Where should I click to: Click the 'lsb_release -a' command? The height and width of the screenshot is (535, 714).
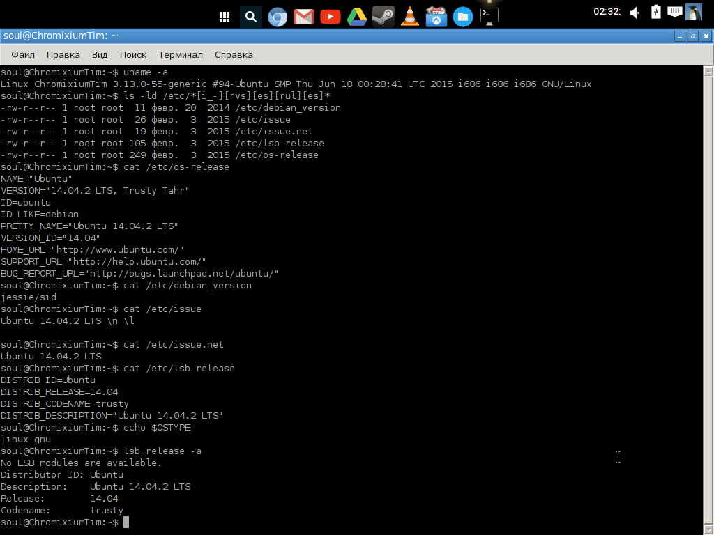(162, 451)
